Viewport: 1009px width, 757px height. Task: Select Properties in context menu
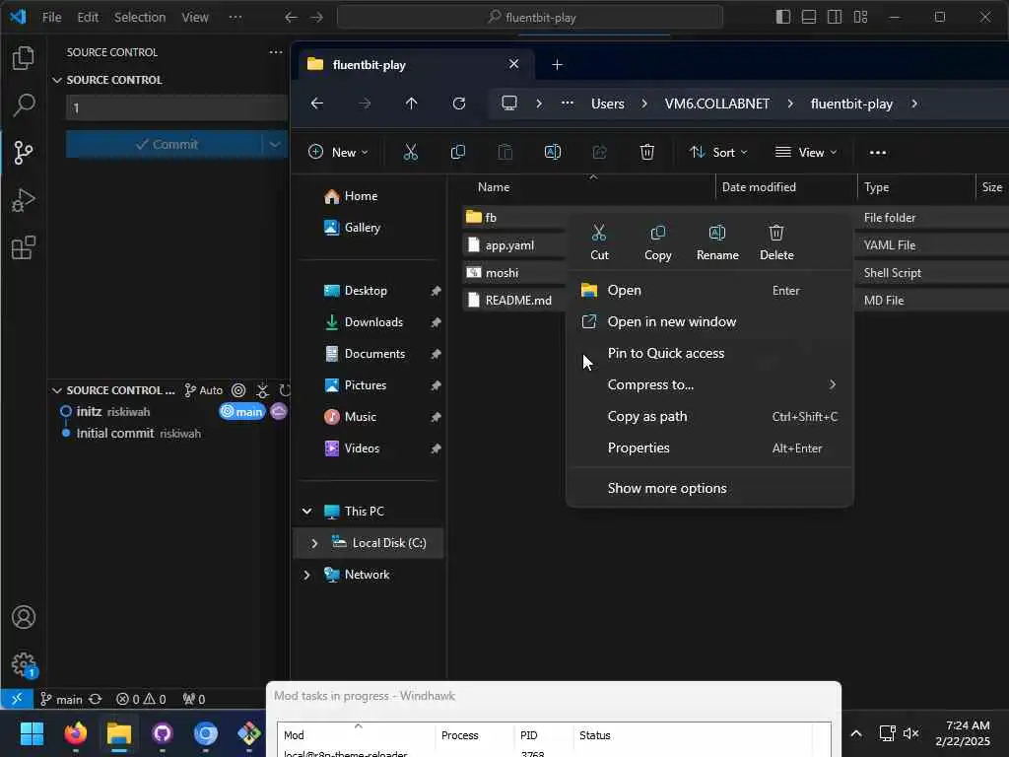pyautogui.click(x=709, y=448)
